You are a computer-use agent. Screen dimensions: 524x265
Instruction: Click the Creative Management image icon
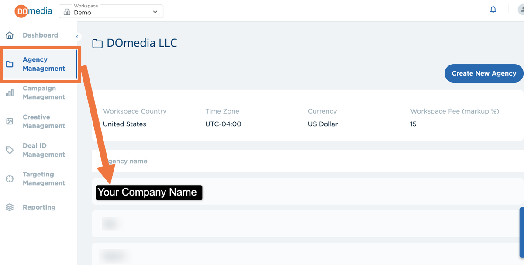[x=10, y=121]
